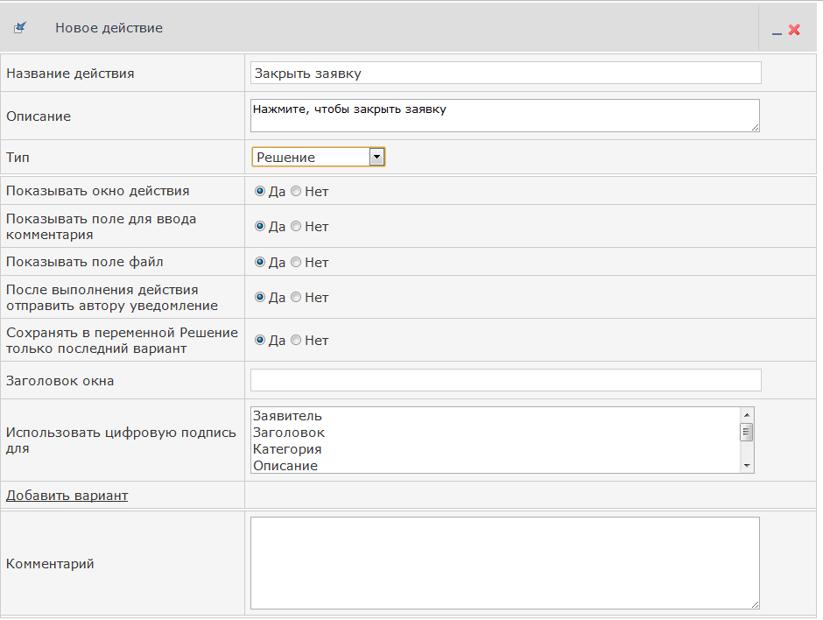Click the listbox scroll up arrow
Screen dimensions: 823x620
click(x=747, y=415)
